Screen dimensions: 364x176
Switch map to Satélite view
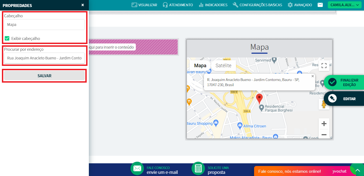click(x=223, y=66)
